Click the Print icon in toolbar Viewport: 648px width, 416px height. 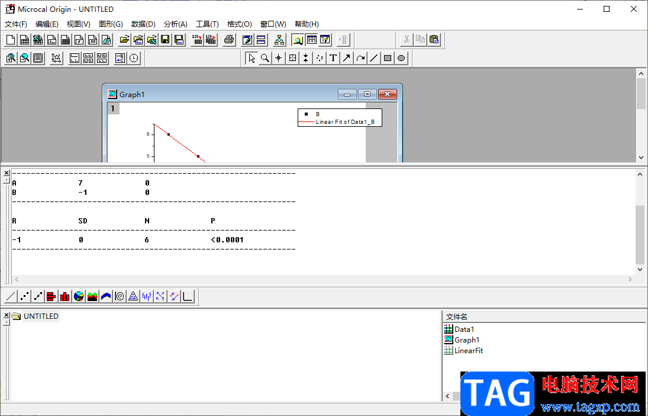(x=229, y=40)
